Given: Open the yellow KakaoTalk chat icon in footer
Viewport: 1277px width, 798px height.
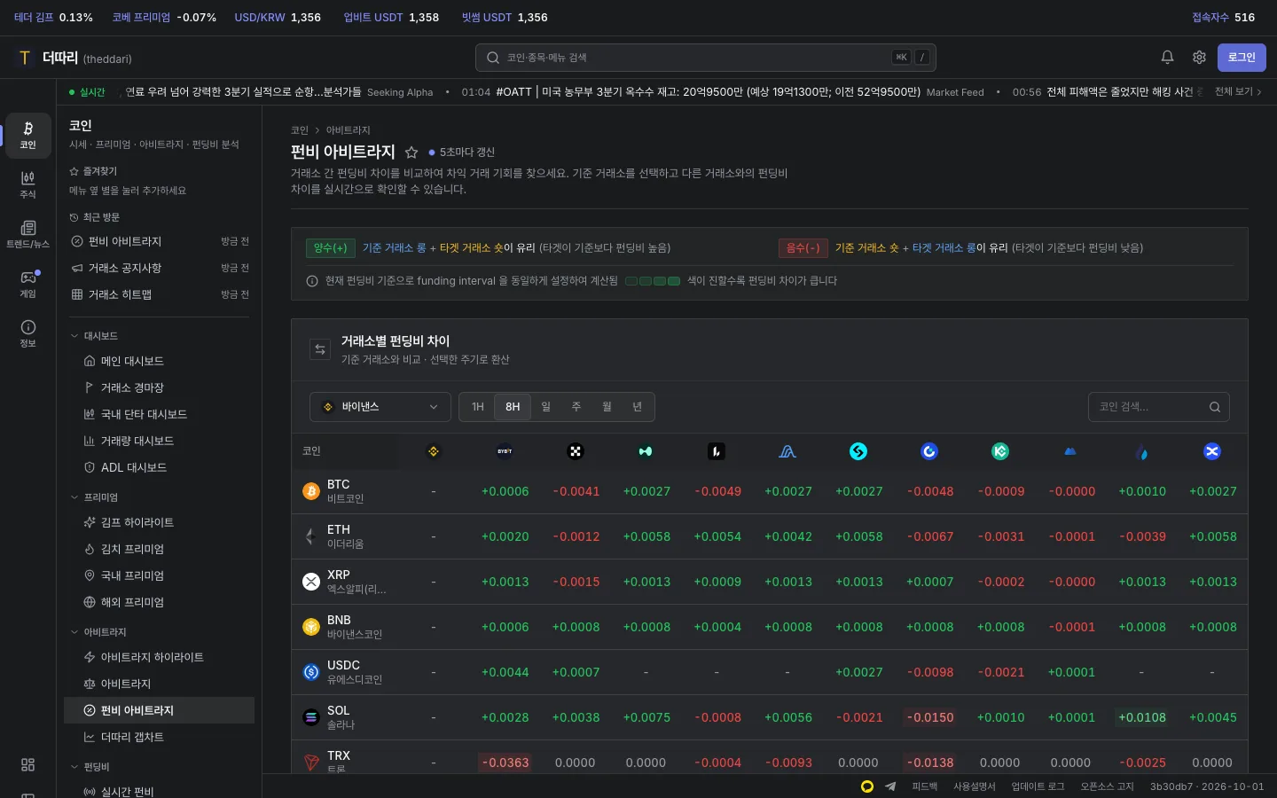Looking at the screenshot, I should pos(867,786).
